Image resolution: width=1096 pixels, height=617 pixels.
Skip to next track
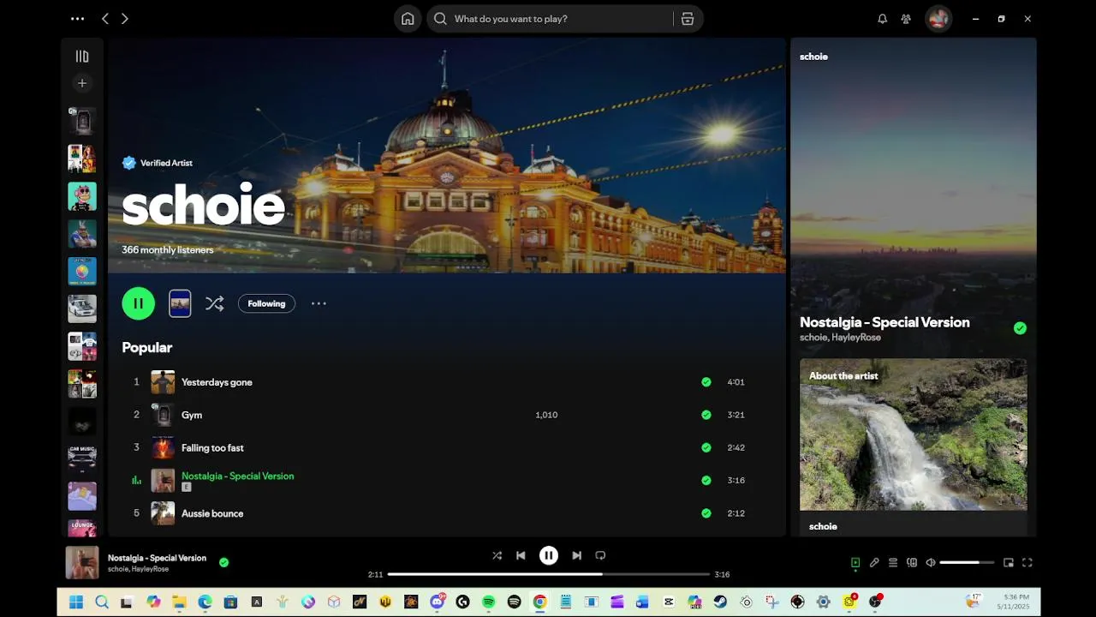click(577, 555)
